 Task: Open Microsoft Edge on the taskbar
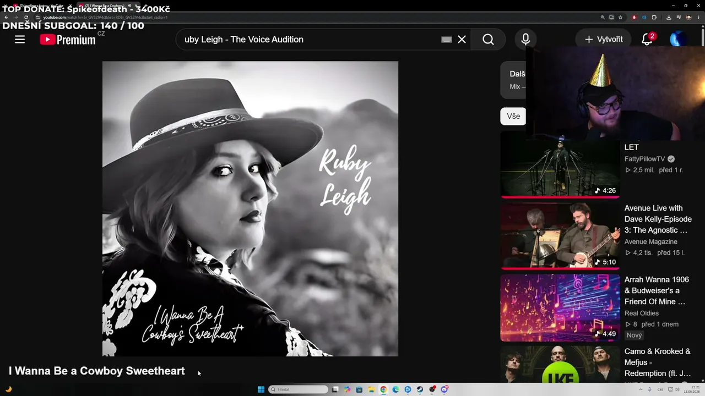(395, 389)
